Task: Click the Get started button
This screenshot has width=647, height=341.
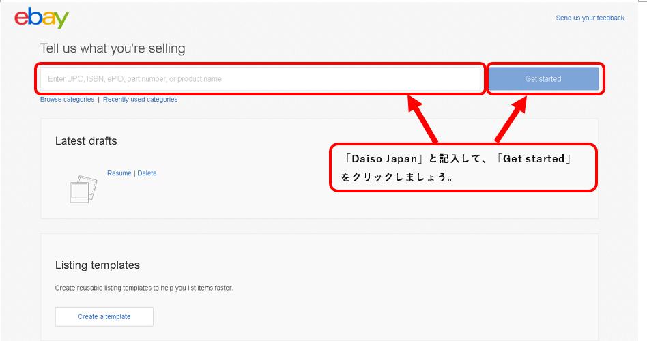Action: (543, 78)
